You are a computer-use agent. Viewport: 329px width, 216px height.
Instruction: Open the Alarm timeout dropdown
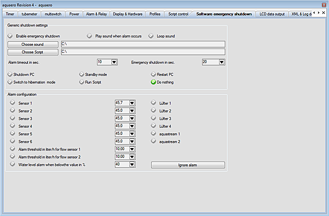click(x=114, y=62)
